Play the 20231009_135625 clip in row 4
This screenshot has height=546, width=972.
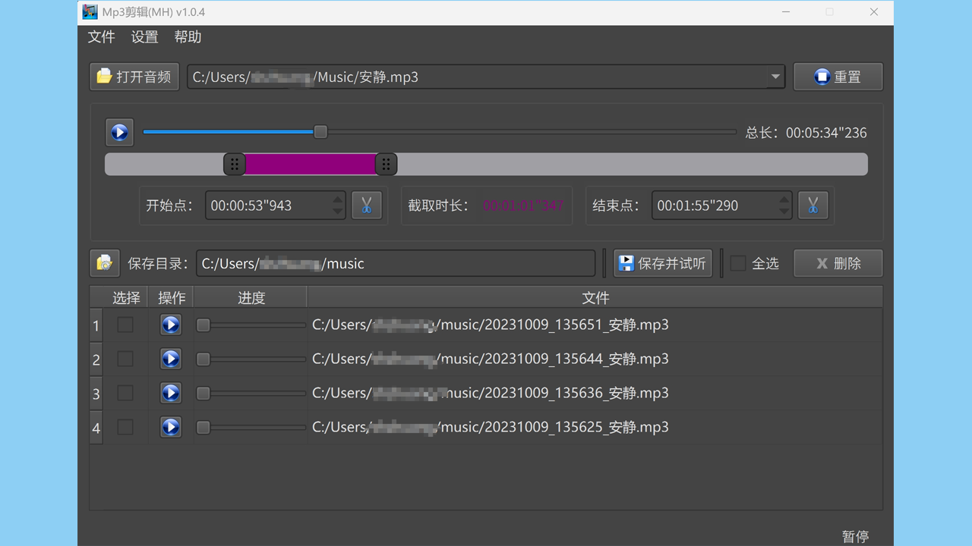(x=171, y=427)
